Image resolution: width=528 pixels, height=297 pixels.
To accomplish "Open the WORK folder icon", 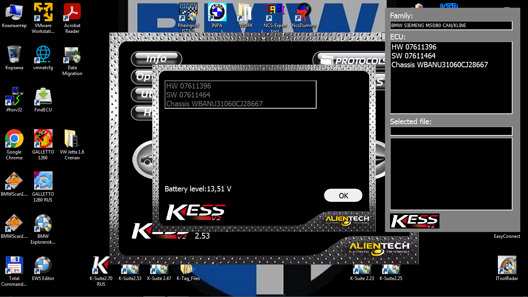I will click(246, 13).
